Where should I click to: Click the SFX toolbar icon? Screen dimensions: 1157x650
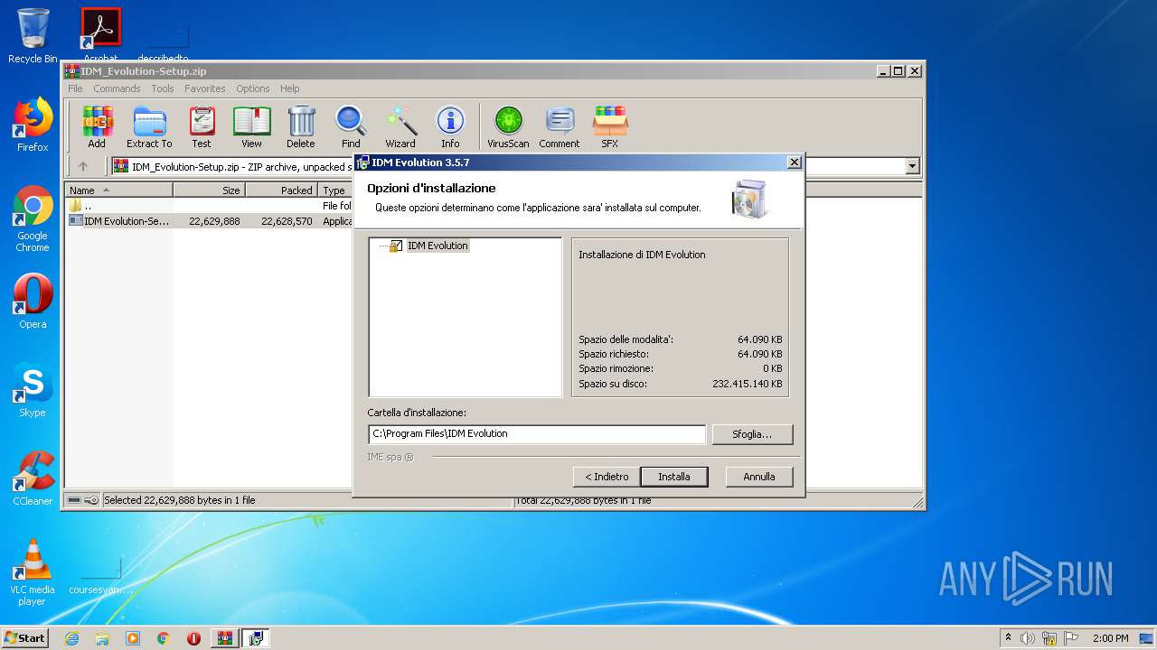pos(610,126)
